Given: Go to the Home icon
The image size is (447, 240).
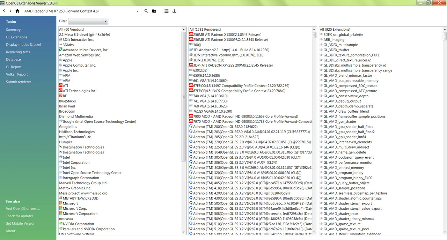Looking at the screenshot, I should pos(17,11).
